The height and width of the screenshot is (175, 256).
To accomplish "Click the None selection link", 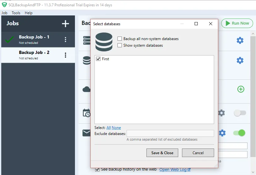I will click(x=116, y=128).
